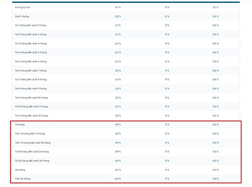
Task: Select the "Trên 13 tháng đến dưới 18 tháng" label
Action: pos(33,143)
